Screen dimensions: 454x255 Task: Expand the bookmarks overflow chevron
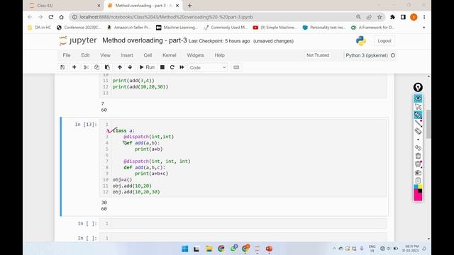[x=424, y=28]
